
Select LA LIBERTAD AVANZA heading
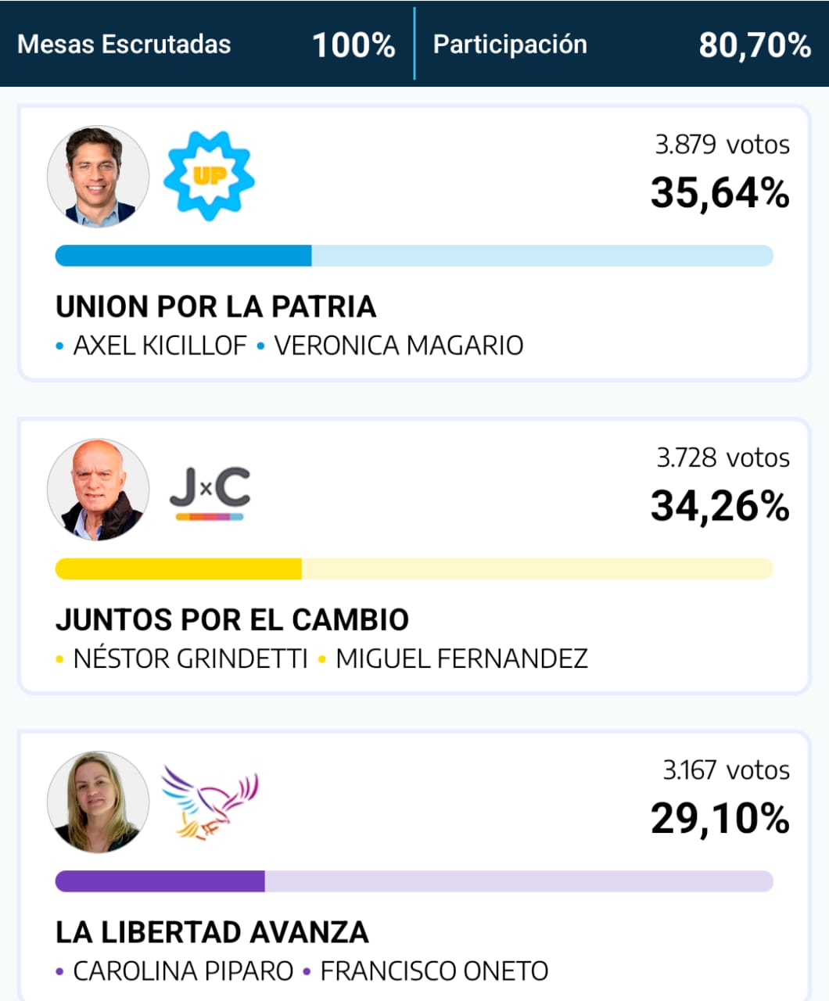(x=212, y=932)
